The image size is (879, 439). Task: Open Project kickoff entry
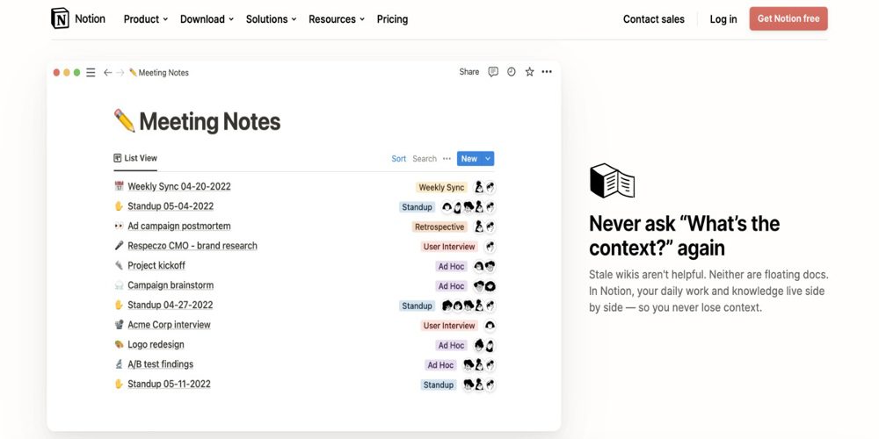(156, 265)
